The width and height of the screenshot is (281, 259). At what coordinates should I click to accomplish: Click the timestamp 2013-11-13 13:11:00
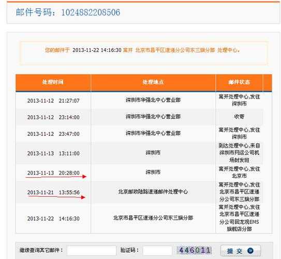pos(53,153)
